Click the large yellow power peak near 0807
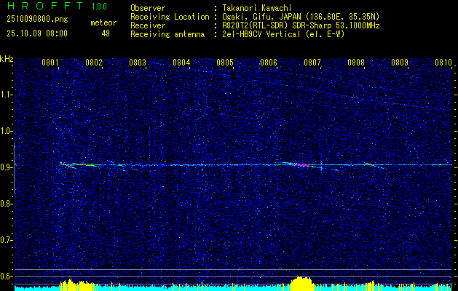This screenshot has width=458, height=291. click(301, 283)
